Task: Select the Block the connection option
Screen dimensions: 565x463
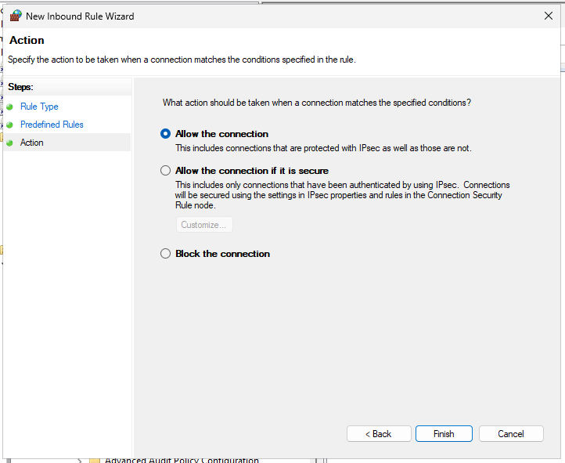Action: point(165,254)
